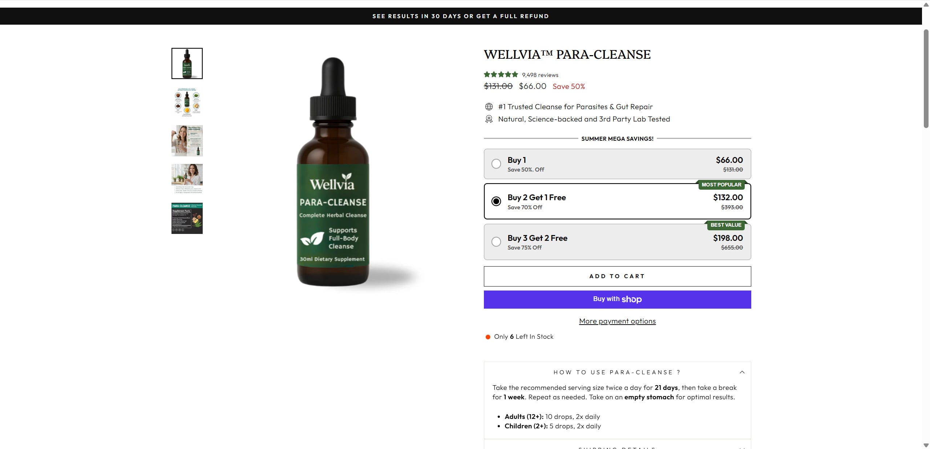Click scrollbar down arrow at bottom
The width and height of the screenshot is (930, 449).
click(x=926, y=445)
